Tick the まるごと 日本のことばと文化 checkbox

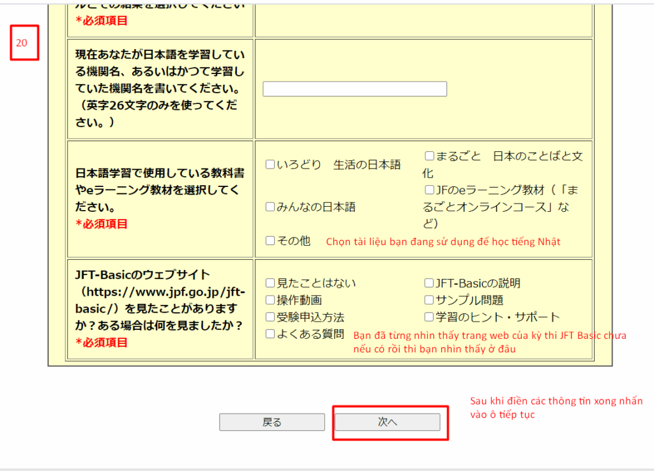429,156
